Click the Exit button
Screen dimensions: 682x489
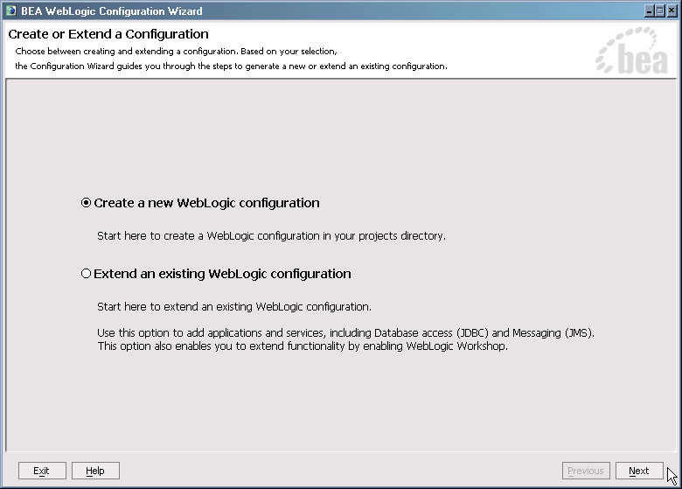(42, 471)
